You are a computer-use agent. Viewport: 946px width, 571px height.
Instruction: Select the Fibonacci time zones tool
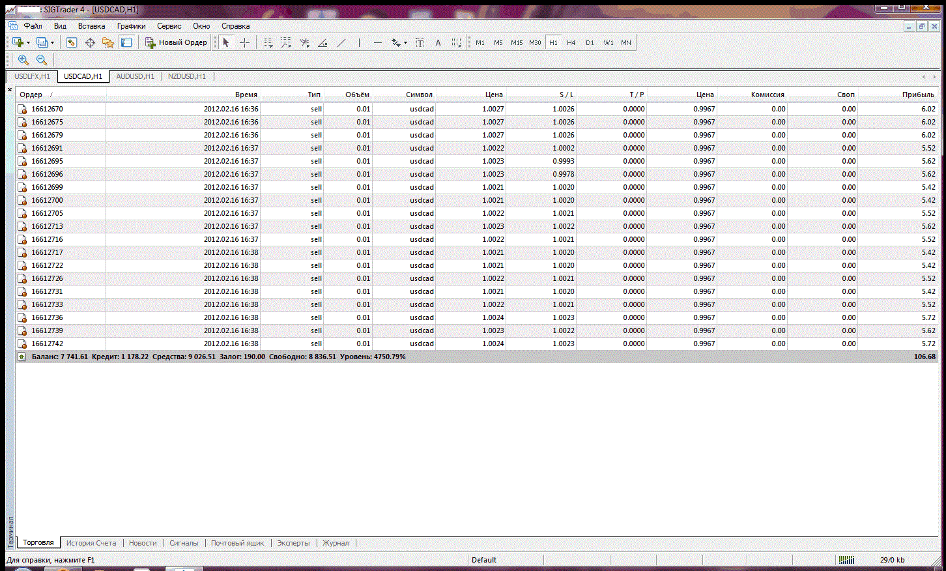click(457, 42)
